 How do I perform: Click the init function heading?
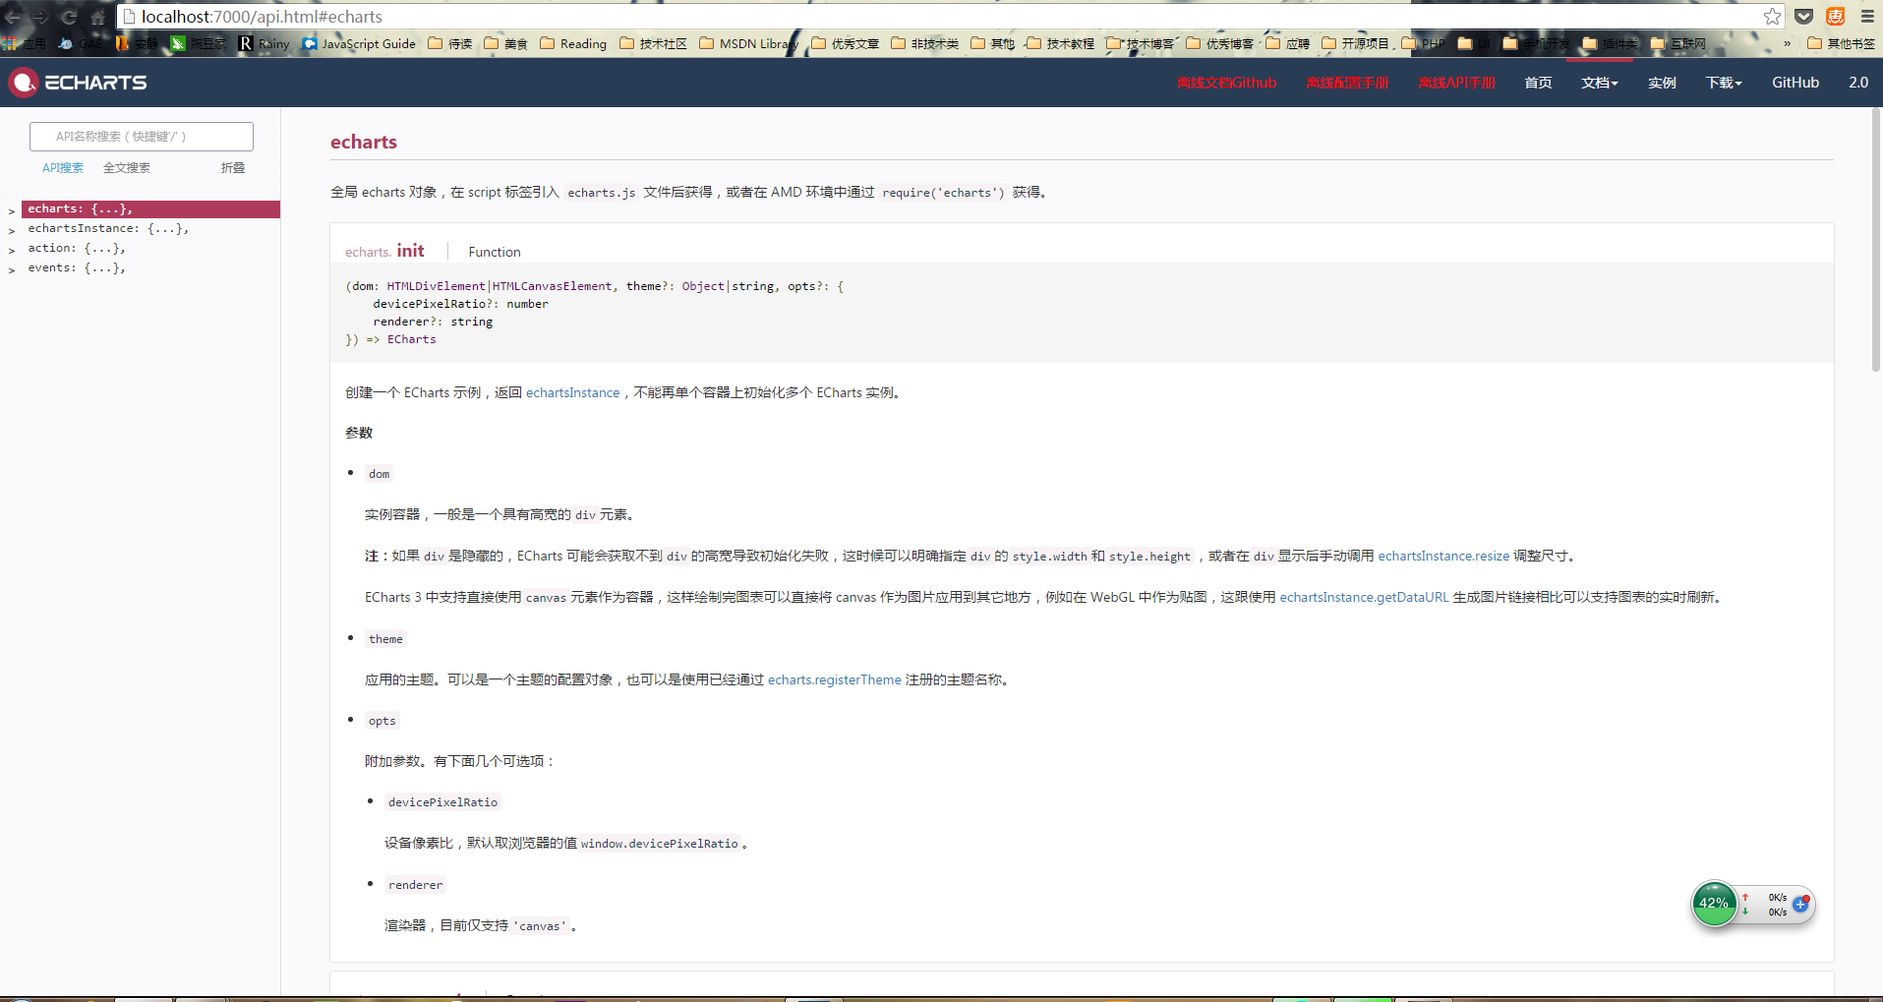tap(410, 251)
